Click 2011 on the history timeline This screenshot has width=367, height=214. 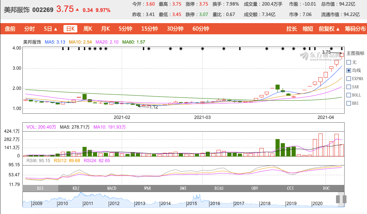tap(88, 204)
